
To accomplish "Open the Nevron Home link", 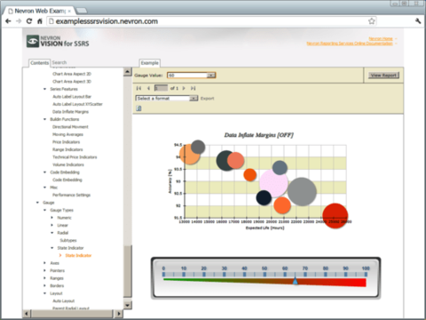I will click(381, 38).
